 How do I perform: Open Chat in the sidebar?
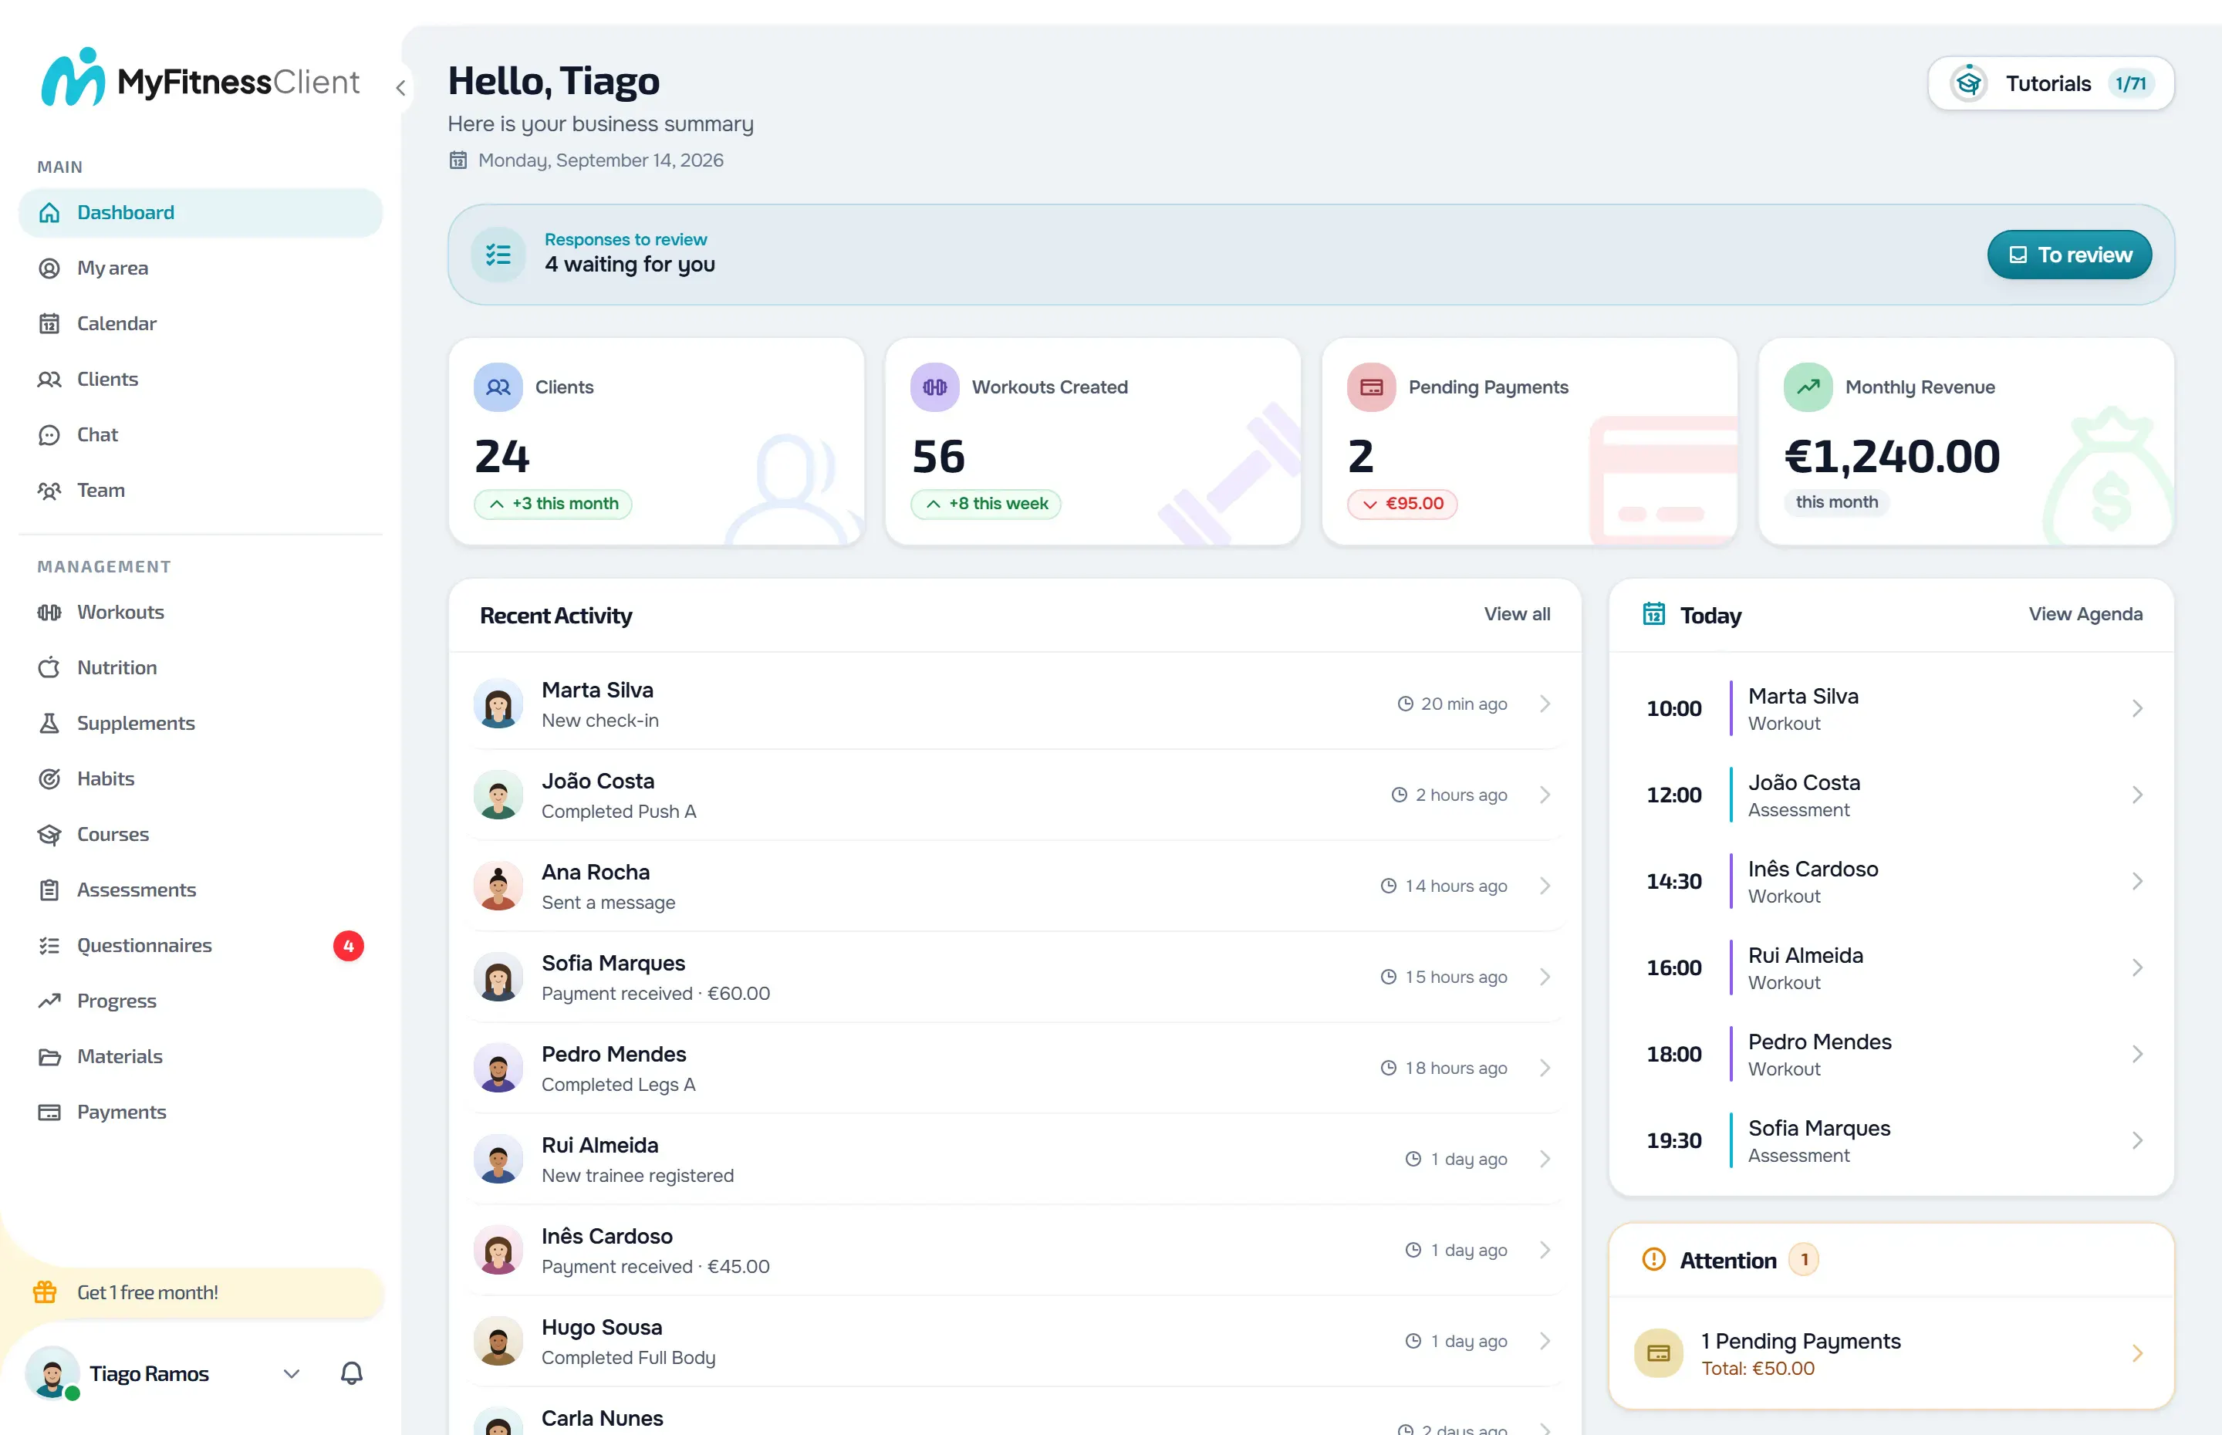tap(201, 435)
